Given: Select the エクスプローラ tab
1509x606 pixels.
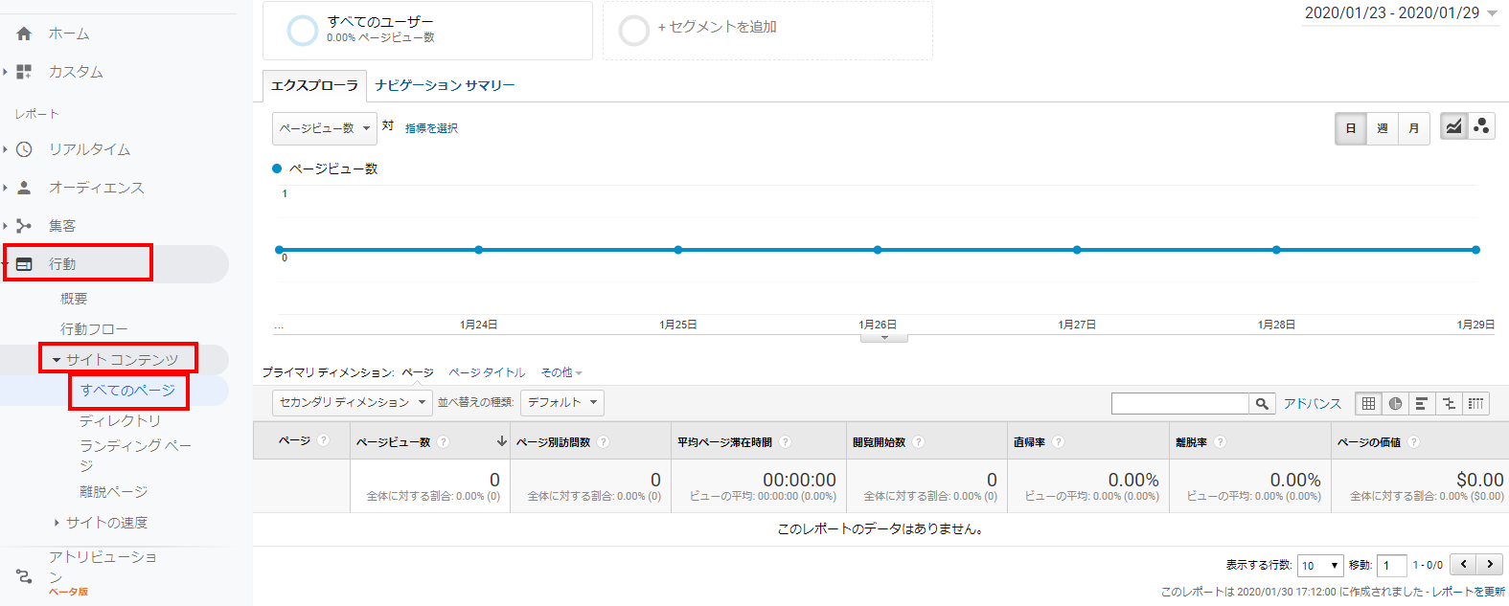Looking at the screenshot, I should click(314, 85).
